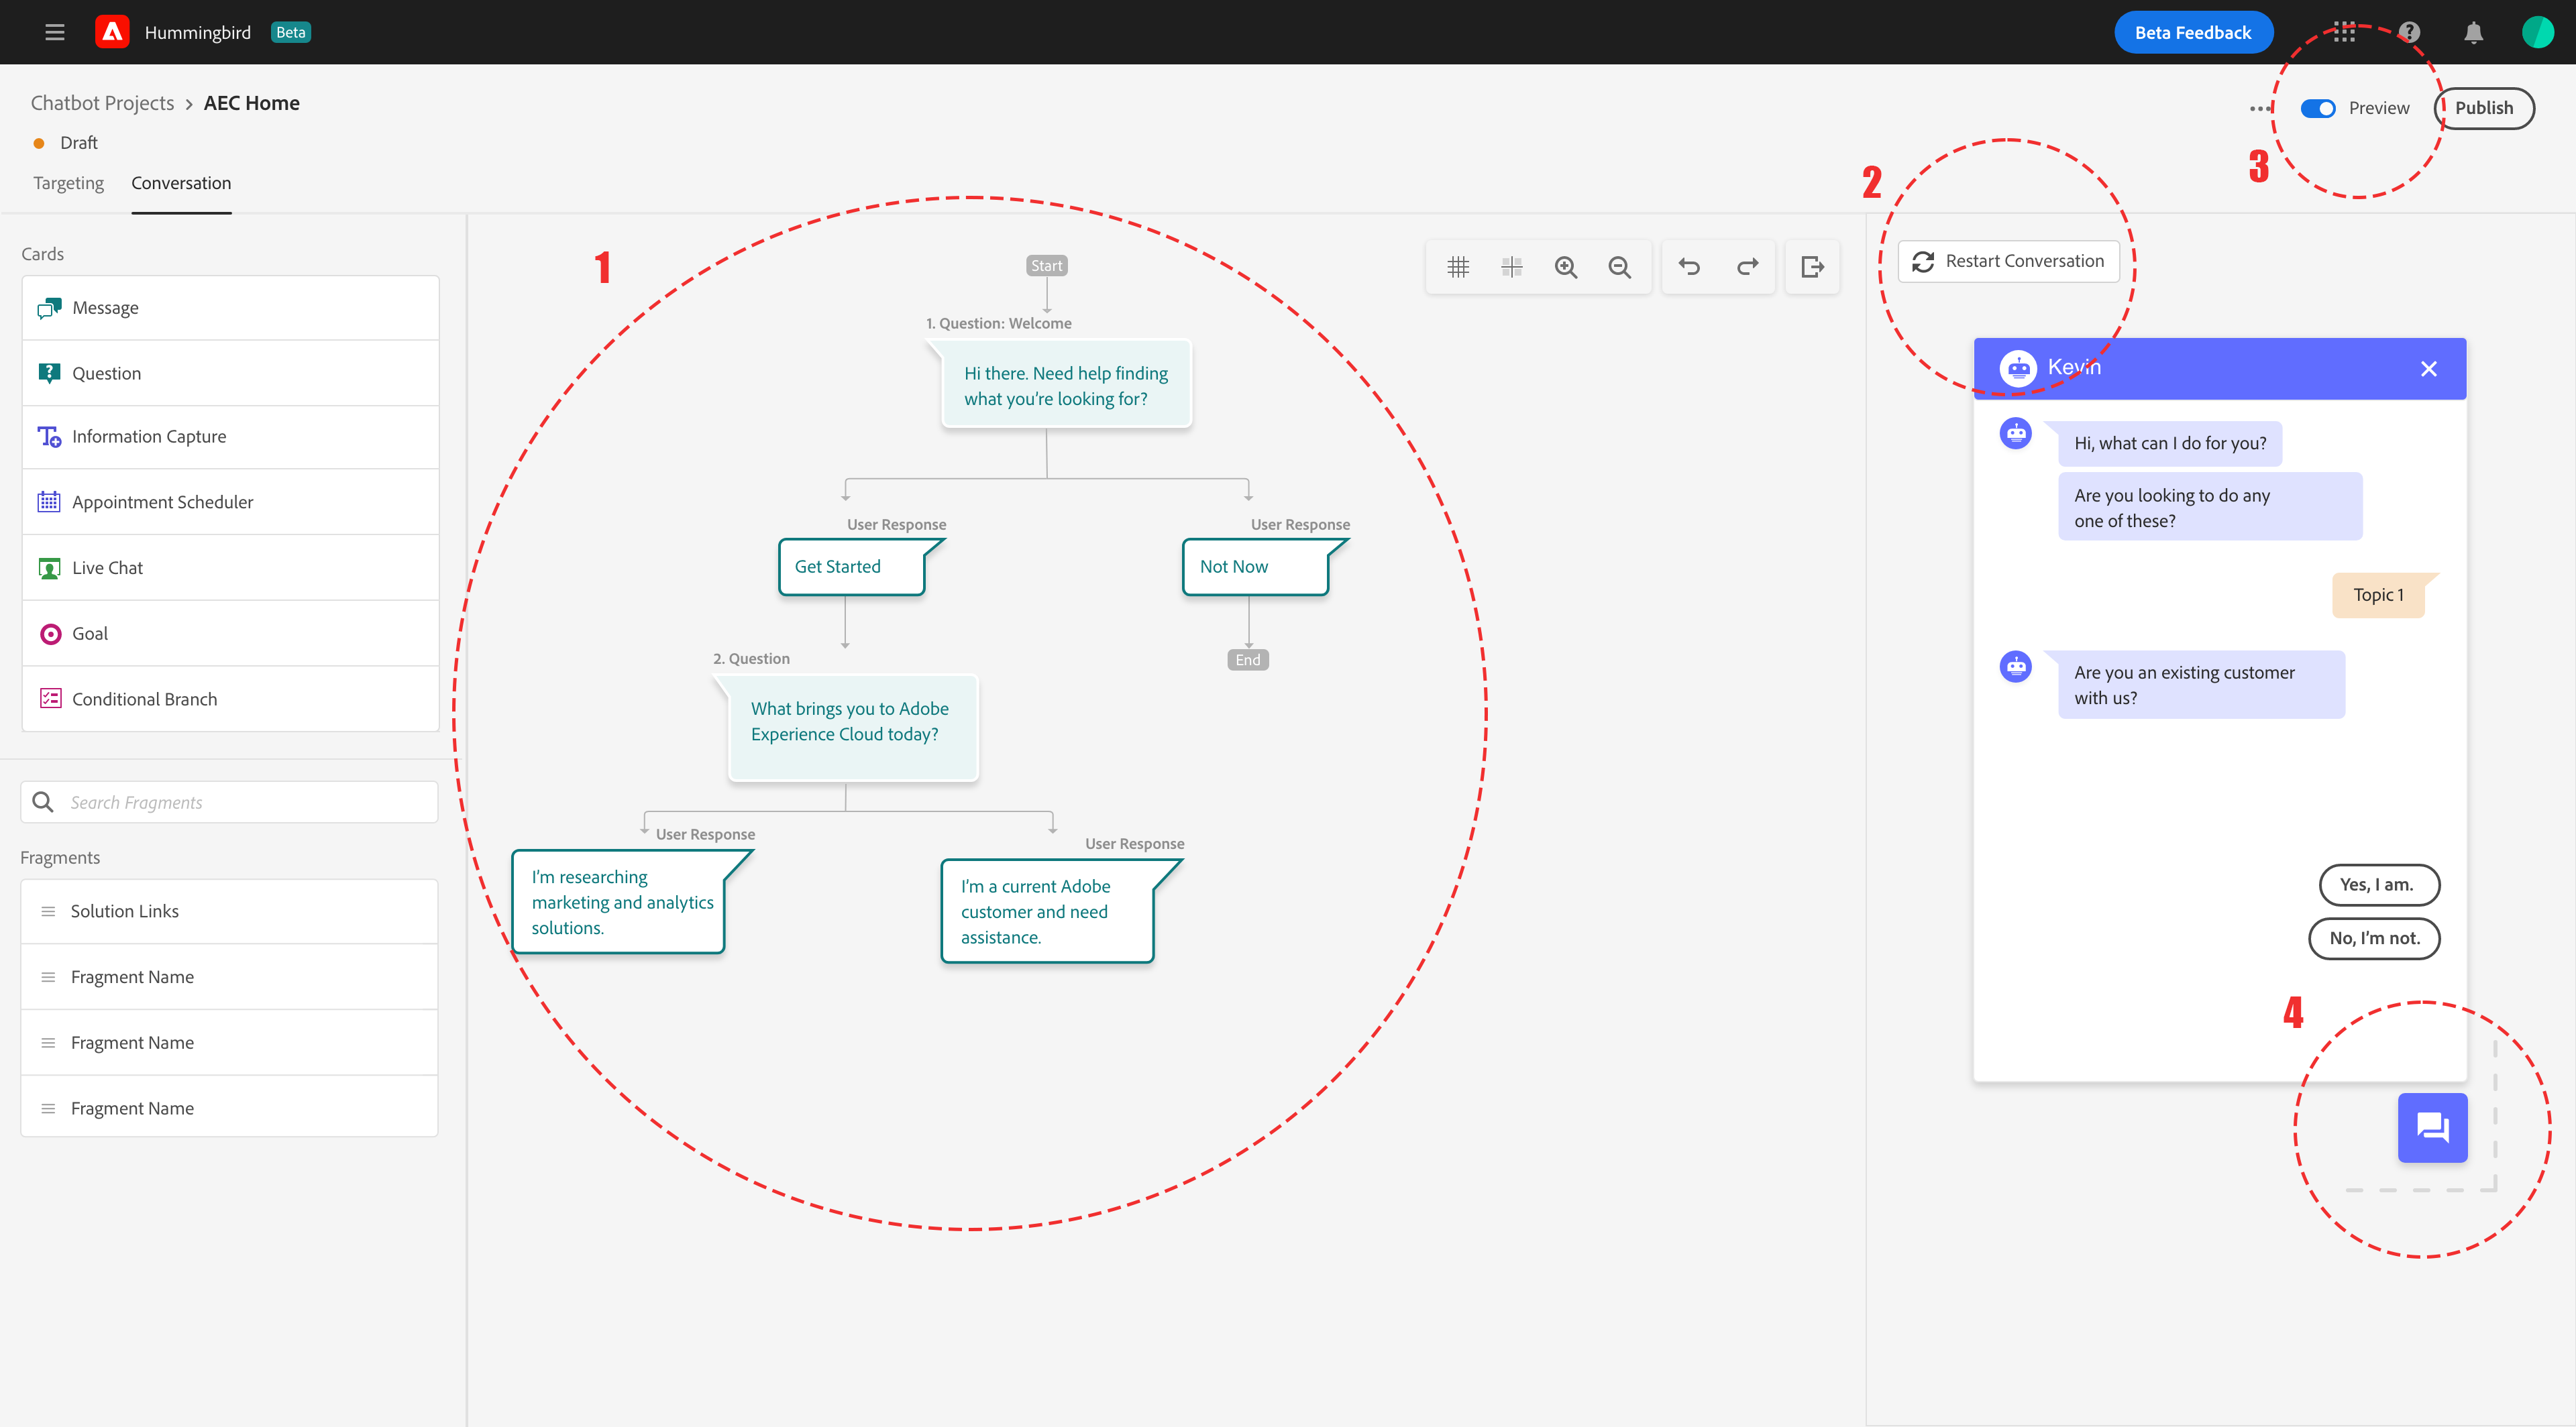Click the Kevin bot avatar in header
Viewport: 2576px width, 1427px height.
[x=2018, y=367]
